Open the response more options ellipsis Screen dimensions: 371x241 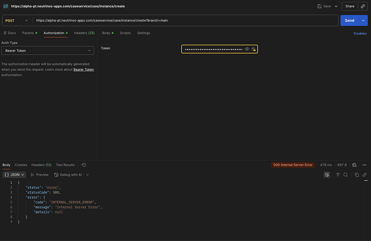pos(365,165)
